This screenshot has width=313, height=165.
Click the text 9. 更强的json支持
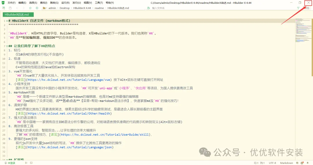(x=23, y=139)
